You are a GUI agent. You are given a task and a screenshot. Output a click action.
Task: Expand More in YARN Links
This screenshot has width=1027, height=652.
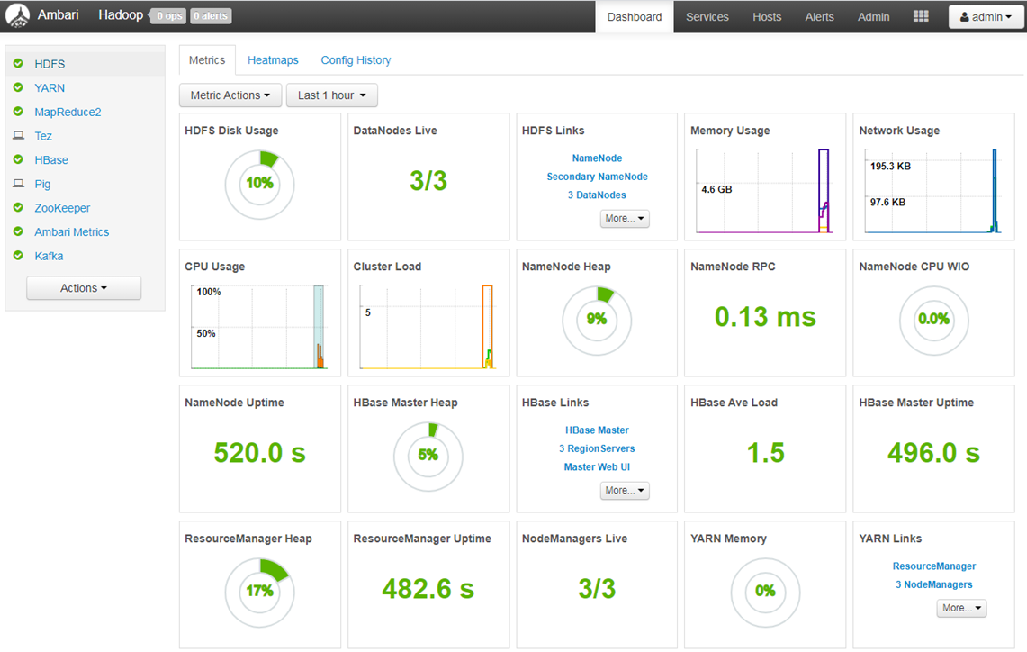pos(961,608)
